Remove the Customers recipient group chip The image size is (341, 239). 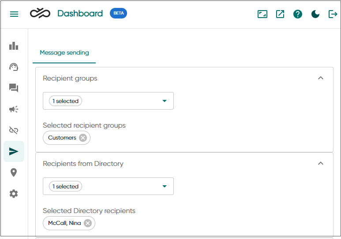[x=83, y=138]
